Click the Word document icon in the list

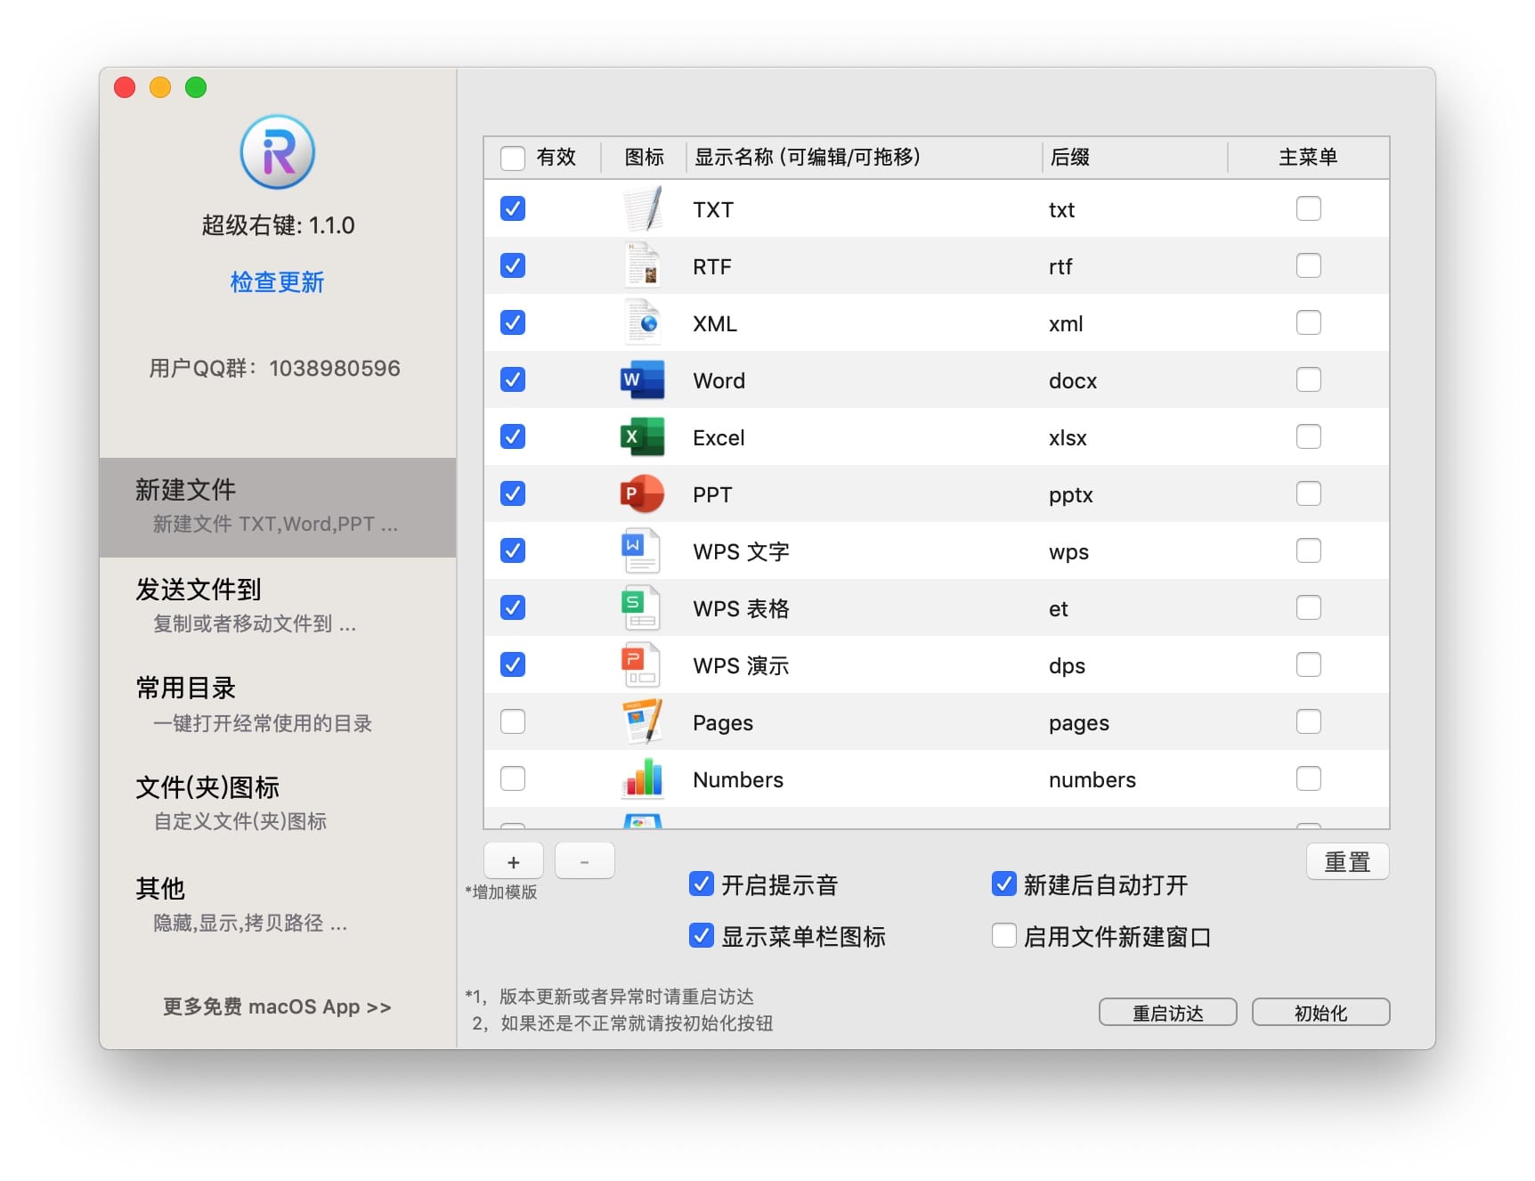click(x=642, y=380)
